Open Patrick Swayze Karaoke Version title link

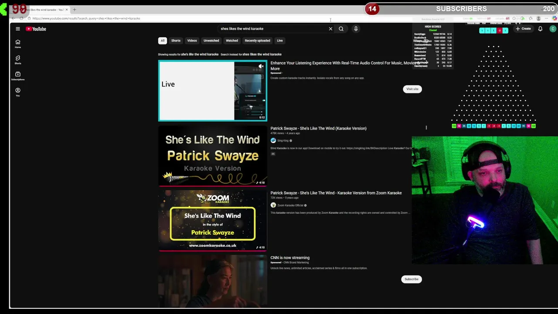click(x=318, y=128)
